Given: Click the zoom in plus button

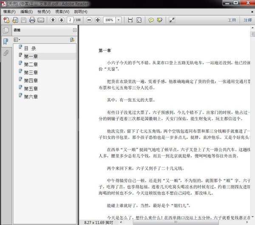Looking at the screenshot, I should click(x=98, y=20).
